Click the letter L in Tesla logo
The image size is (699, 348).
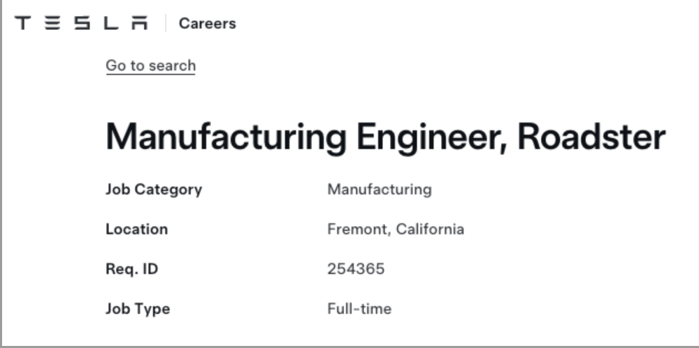pos(110,24)
